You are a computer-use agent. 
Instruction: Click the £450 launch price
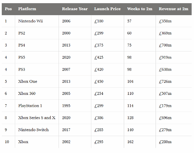click(99, 81)
